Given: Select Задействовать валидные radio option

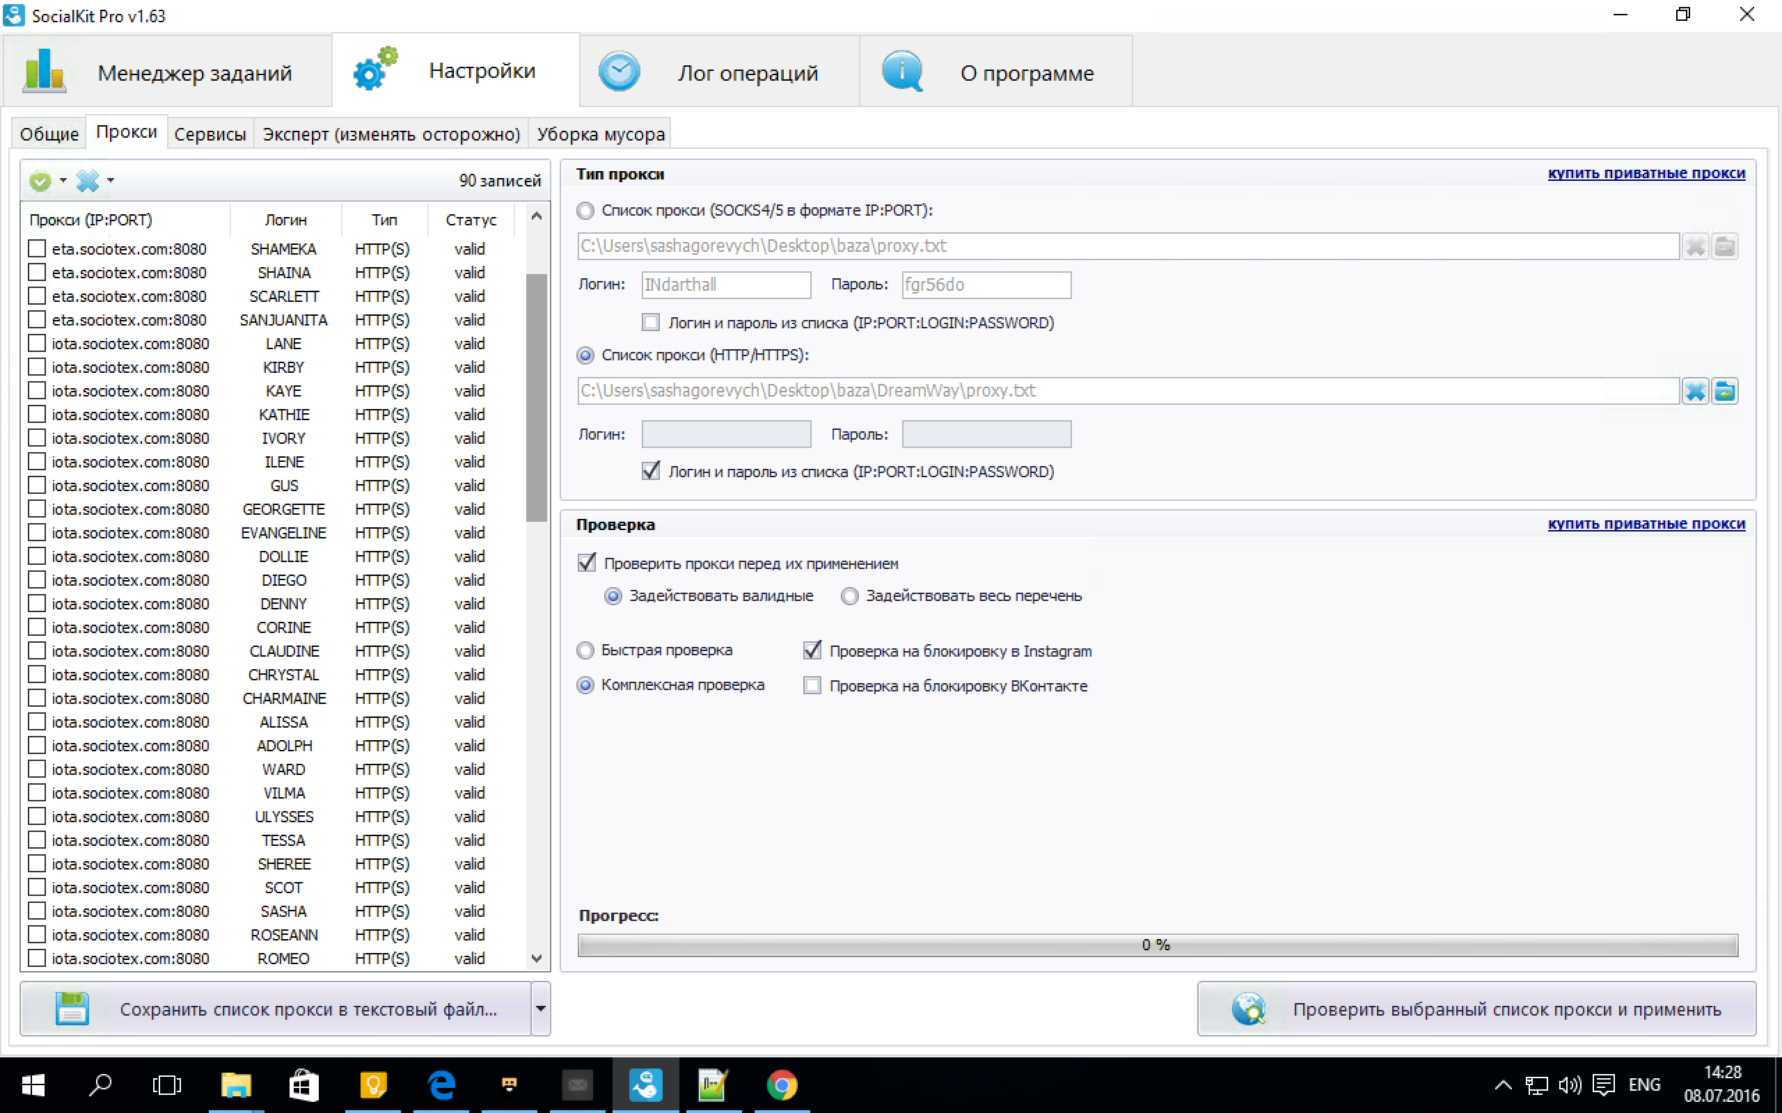Looking at the screenshot, I should tap(613, 596).
